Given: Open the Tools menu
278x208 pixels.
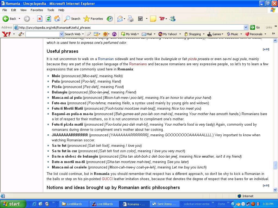Looking at the screenshot, I should (51, 10).
